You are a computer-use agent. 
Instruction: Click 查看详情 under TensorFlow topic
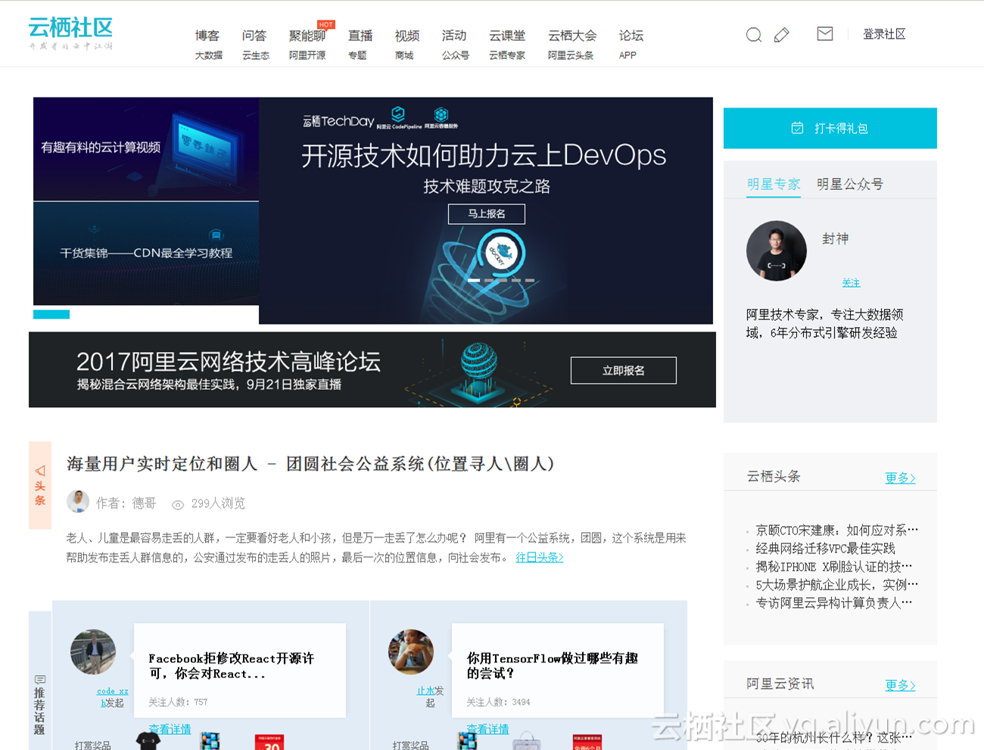point(487,730)
